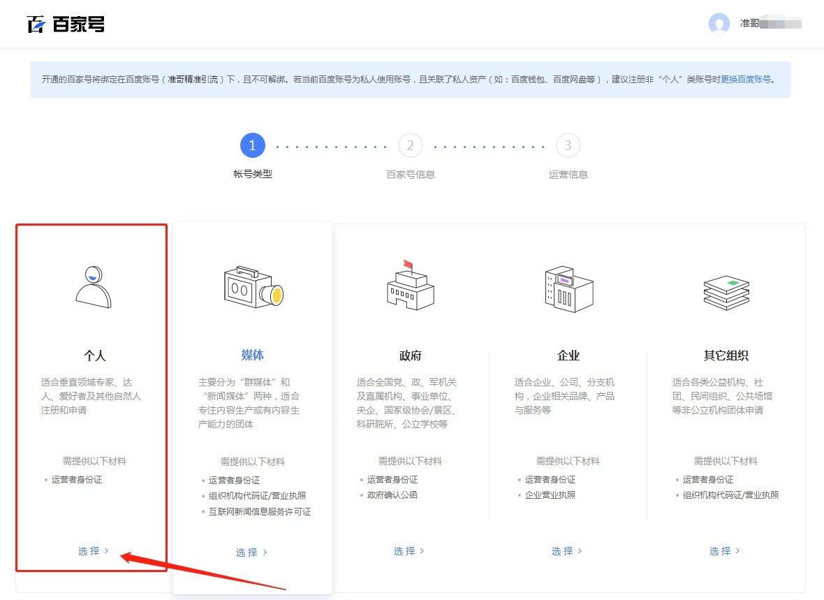Image resolution: width=824 pixels, height=600 pixels.
Task: Click the blue 媒体 title text
Action: 252,355
